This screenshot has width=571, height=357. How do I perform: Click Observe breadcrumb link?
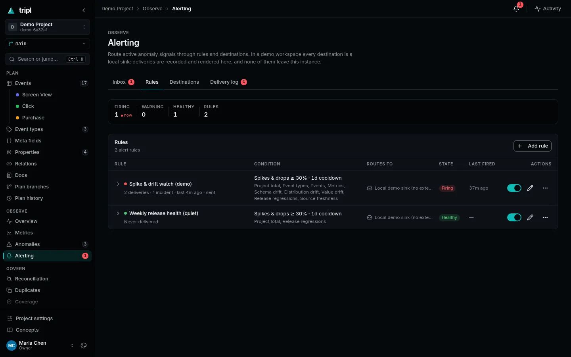(x=153, y=9)
